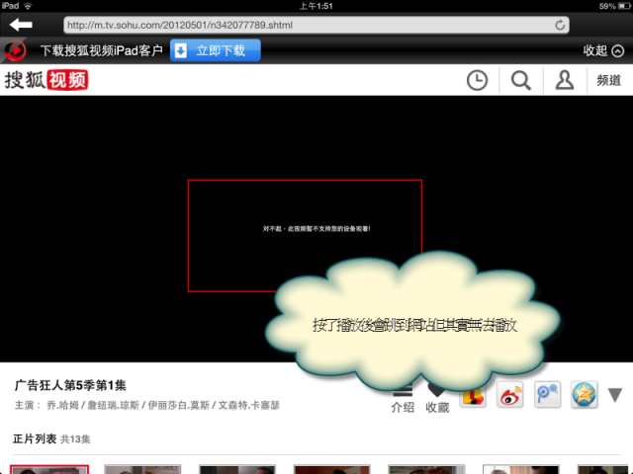The width and height of the screenshot is (633, 474).
Task: Share via the blue P icon
Action: (547, 395)
